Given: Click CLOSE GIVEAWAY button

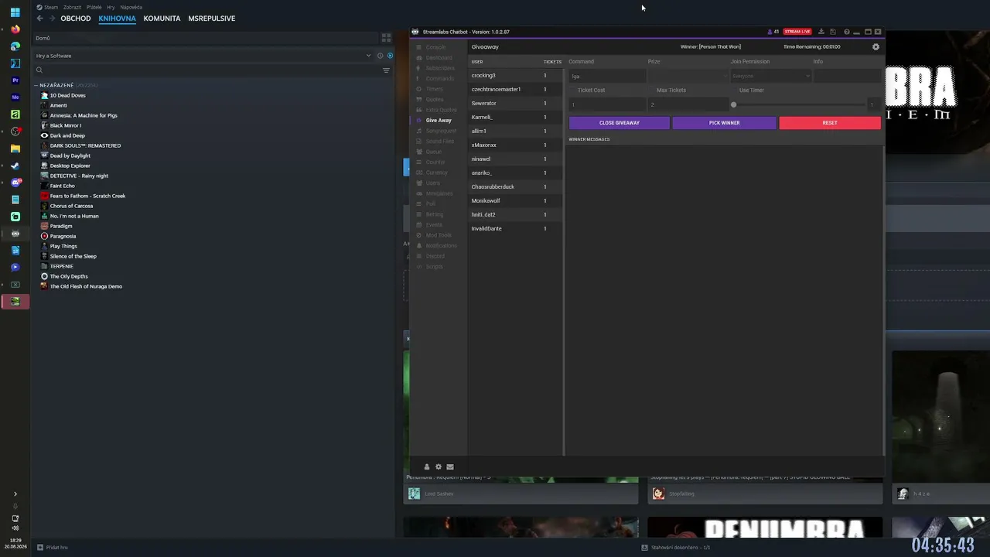Looking at the screenshot, I should tap(620, 123).
